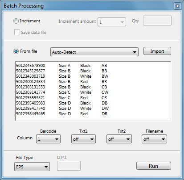Click the Qty input field
Image resolution: width=184 pixels, height=180 pixels.
157,21
